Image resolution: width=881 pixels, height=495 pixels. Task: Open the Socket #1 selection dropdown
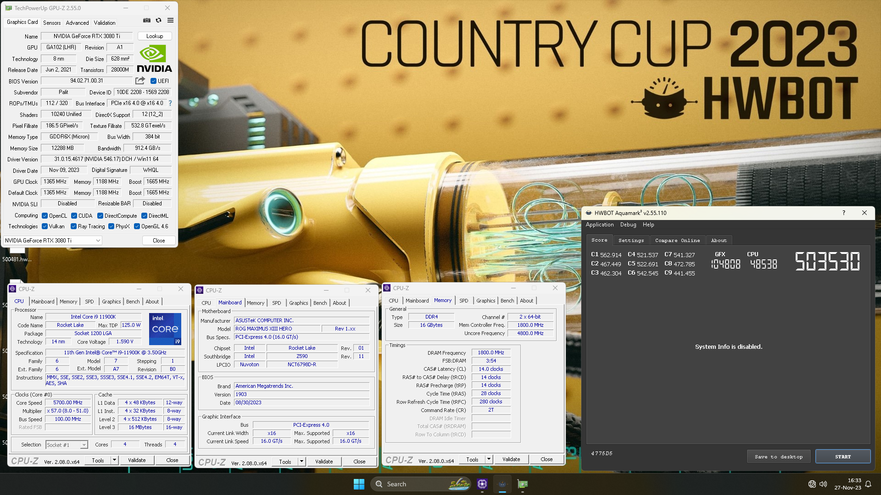tap(67, 445)
